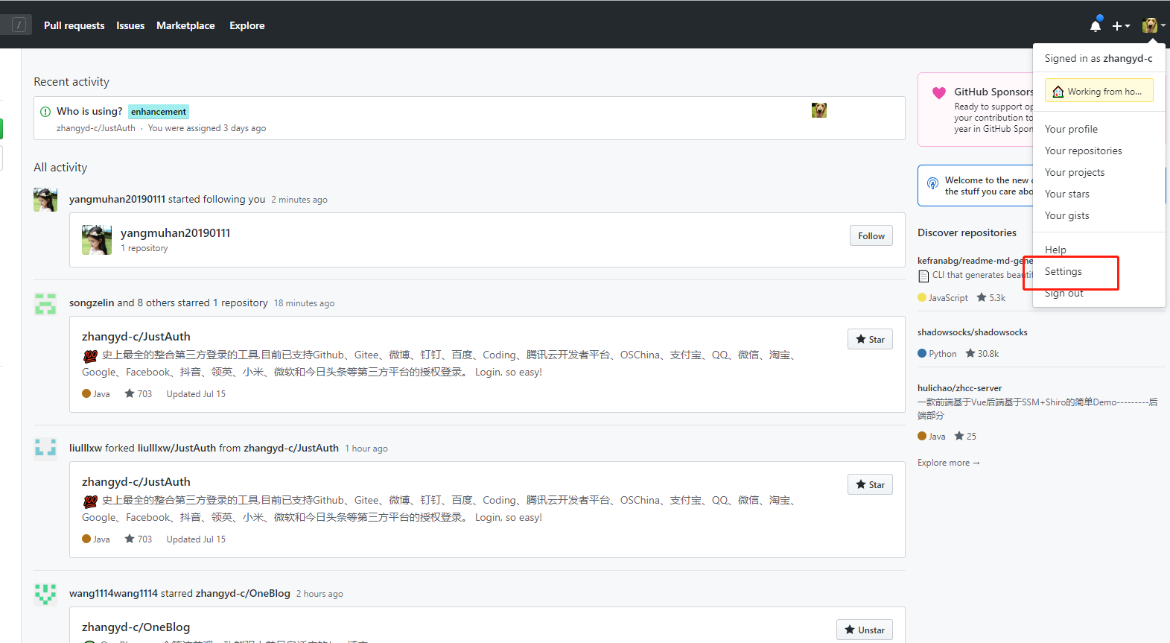Viewport: 1170px width, 643px height.
Task: Follow yangmuhan20190111
Action: (x=871, y=235)
